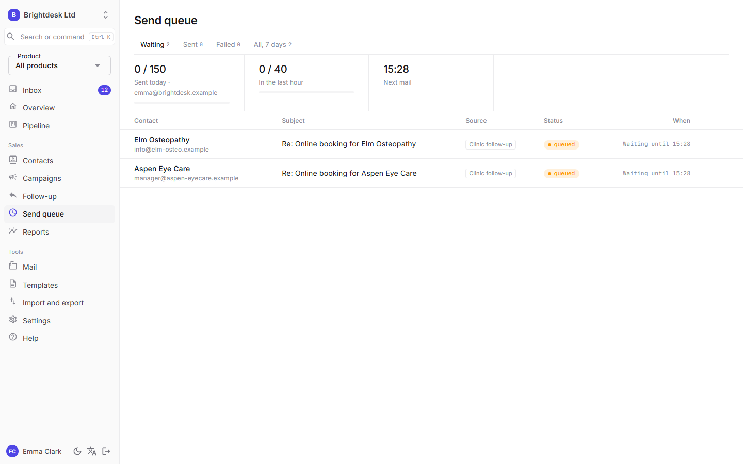Click Clinic follow-up tag in Elm Osteopathy row
This screenshot has height=464, width=743.
pos(491,144)
